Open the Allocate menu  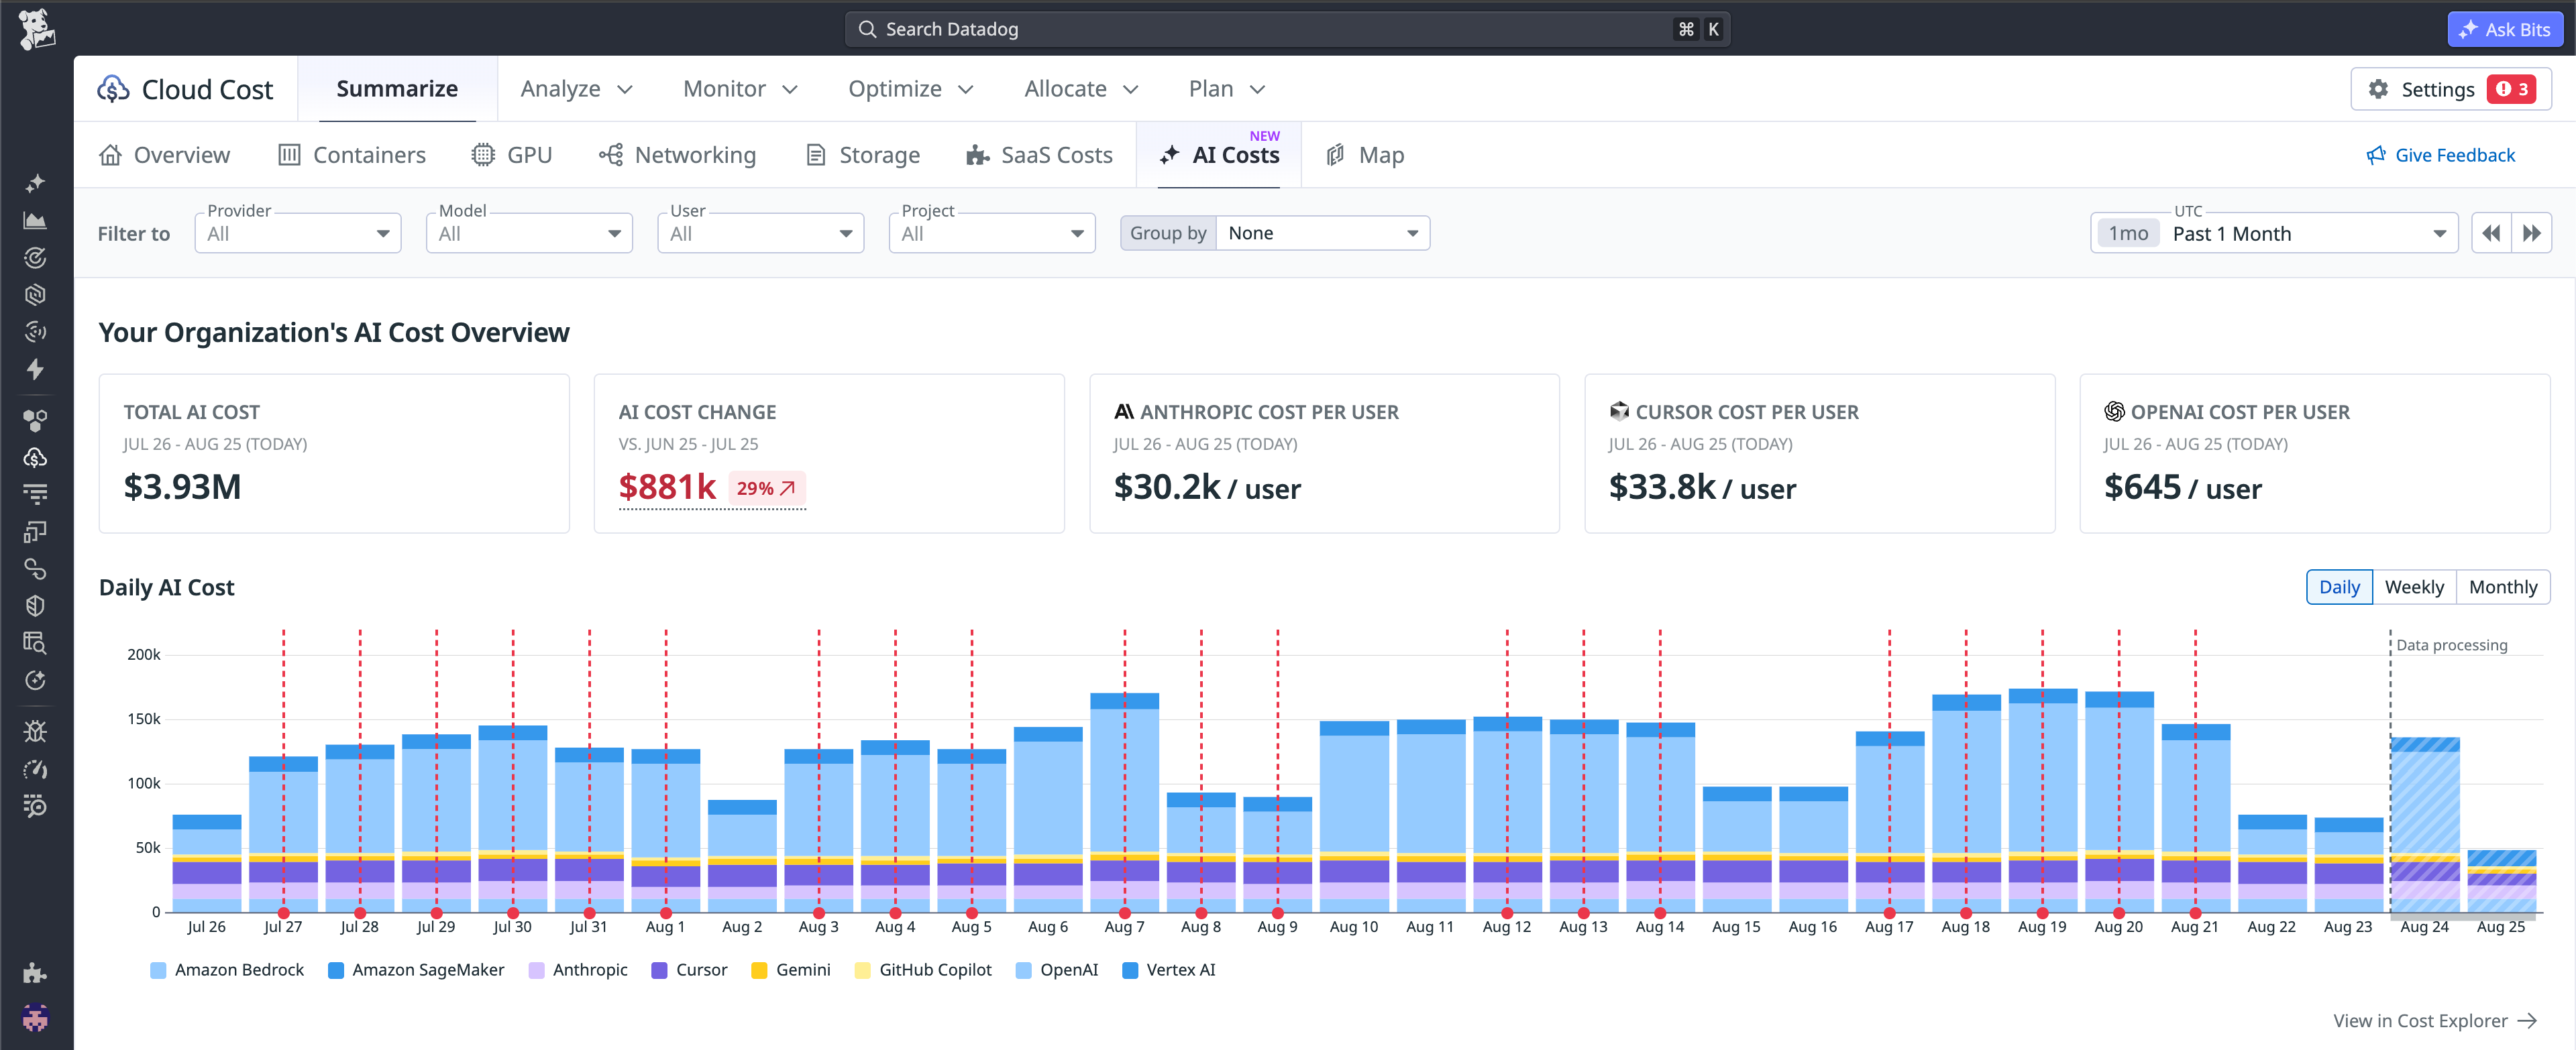pos(1081,89)
